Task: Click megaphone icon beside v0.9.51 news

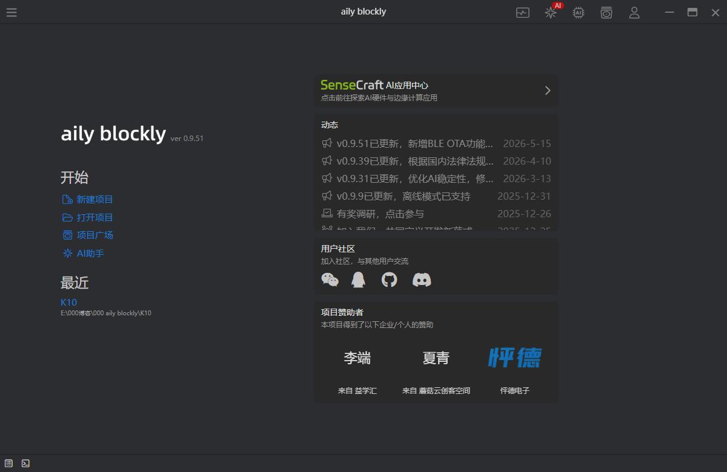Action: (x=327, y=143)
